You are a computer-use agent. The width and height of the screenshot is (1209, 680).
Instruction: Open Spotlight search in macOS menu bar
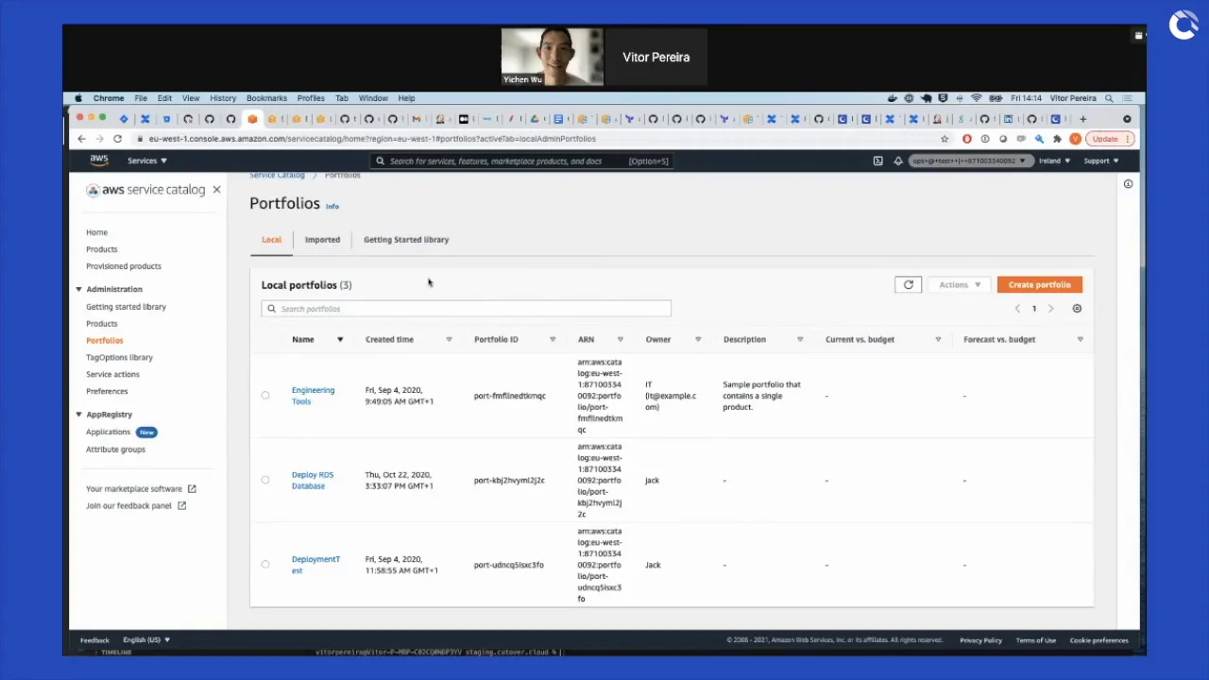(x=1109, y=98)
